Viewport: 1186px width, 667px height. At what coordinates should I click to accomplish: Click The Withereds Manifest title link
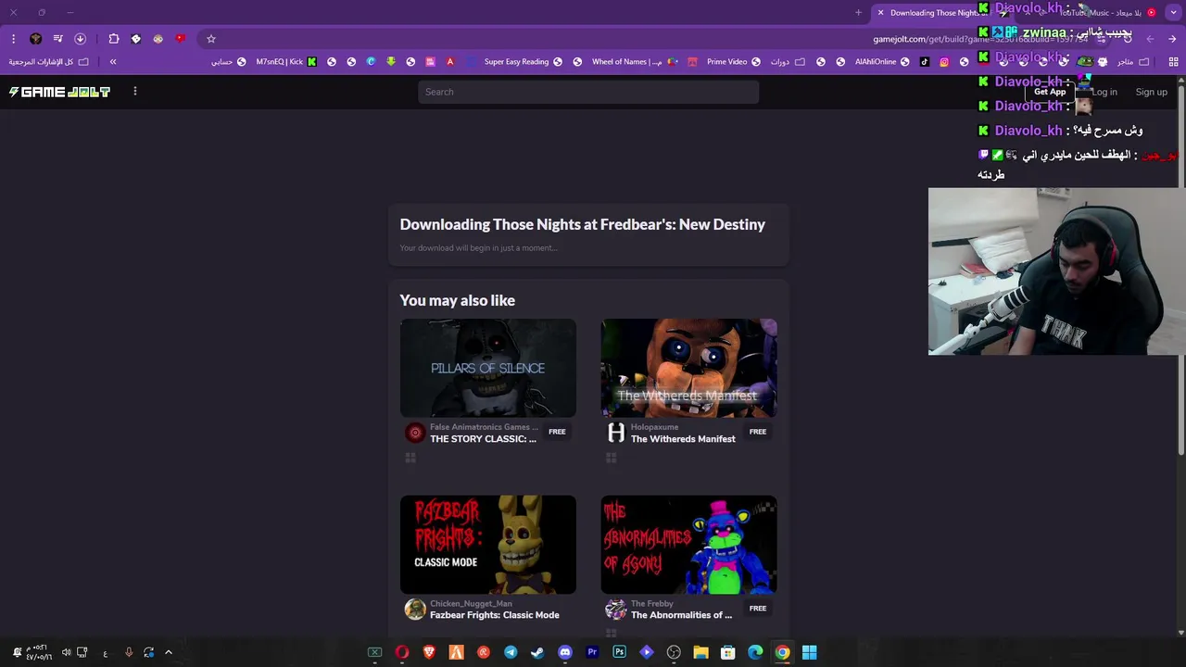683,439
